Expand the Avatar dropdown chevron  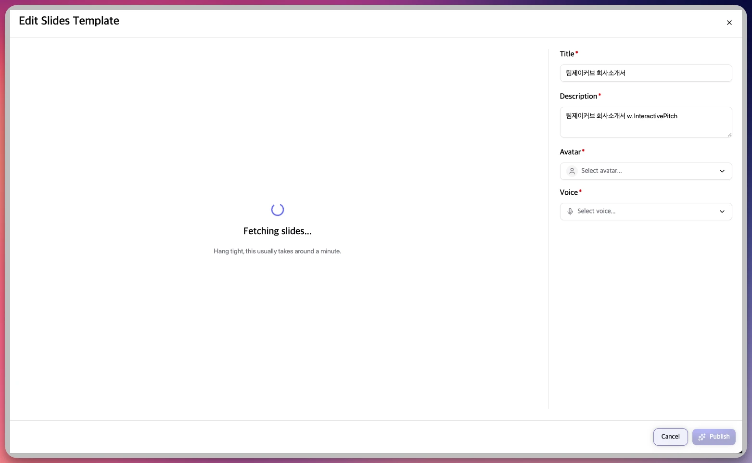click(x=722, y=171)
